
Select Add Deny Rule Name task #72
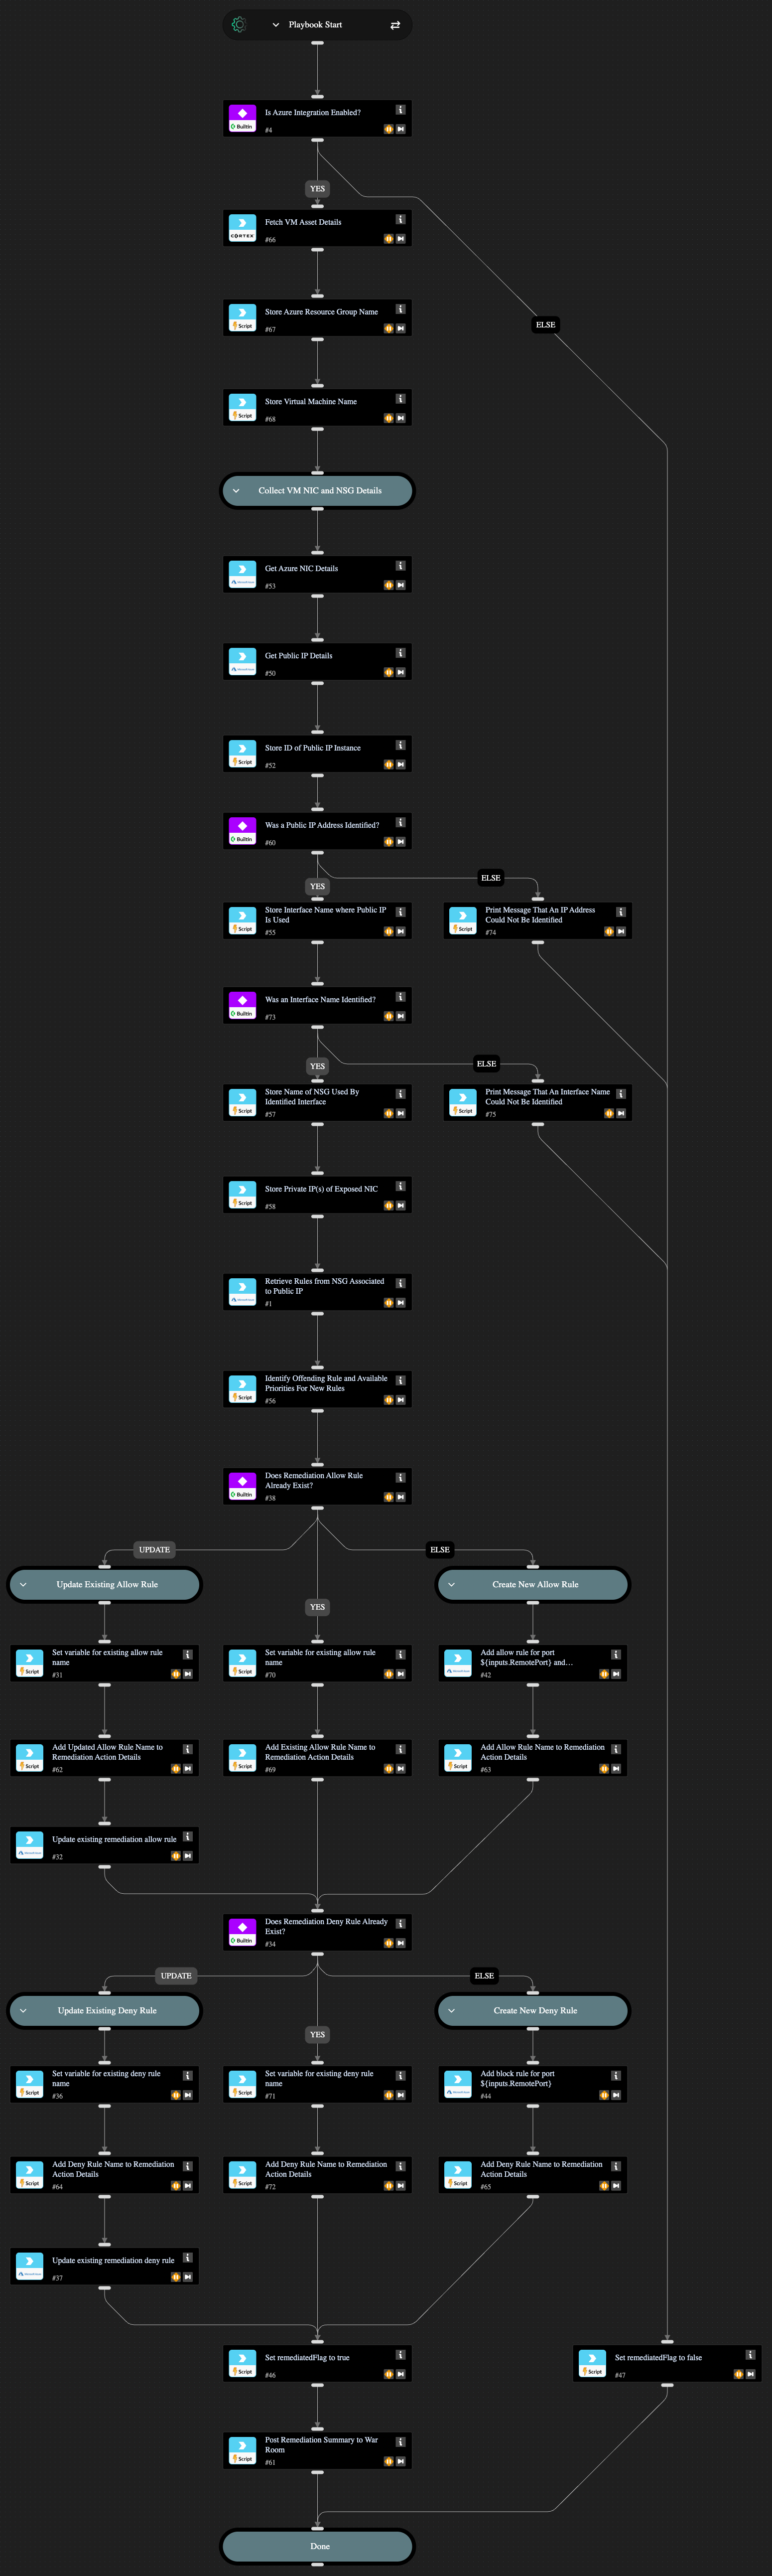coord(317,2175)
